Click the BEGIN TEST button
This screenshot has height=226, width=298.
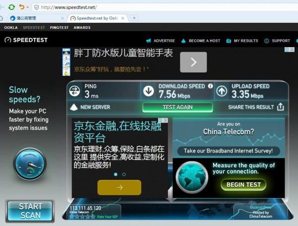[243, 185]
